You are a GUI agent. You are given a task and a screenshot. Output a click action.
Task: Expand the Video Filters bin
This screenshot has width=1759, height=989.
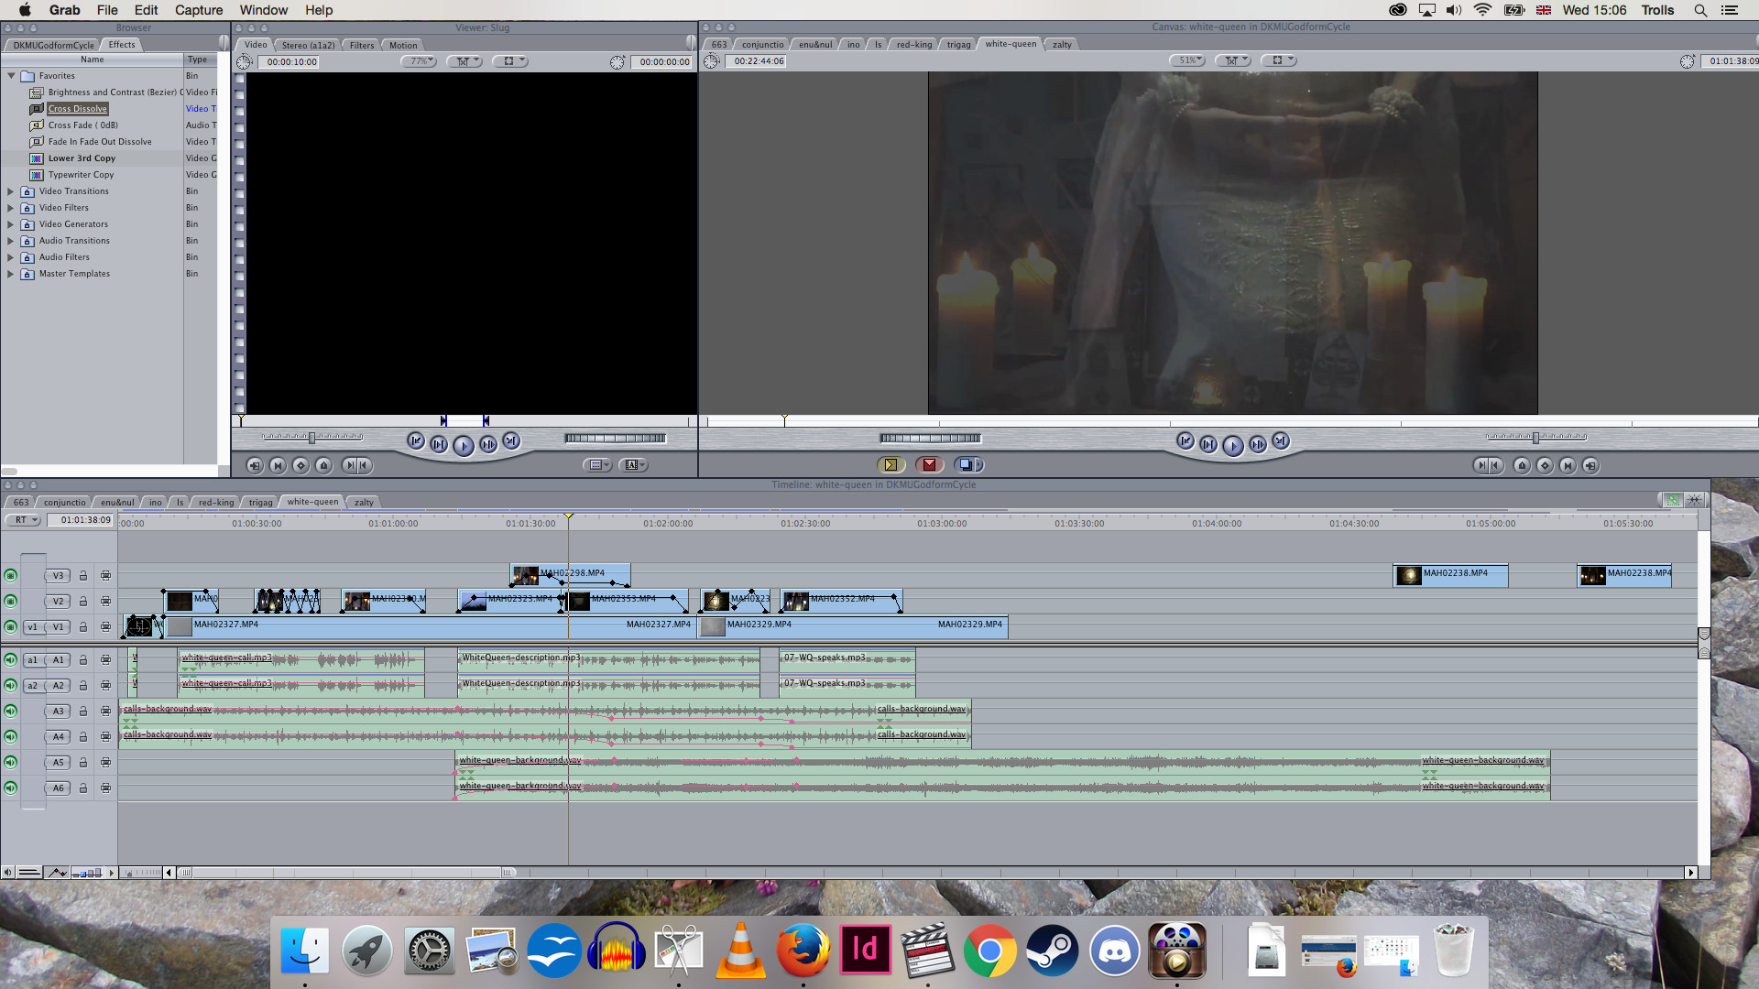(11, 208)
